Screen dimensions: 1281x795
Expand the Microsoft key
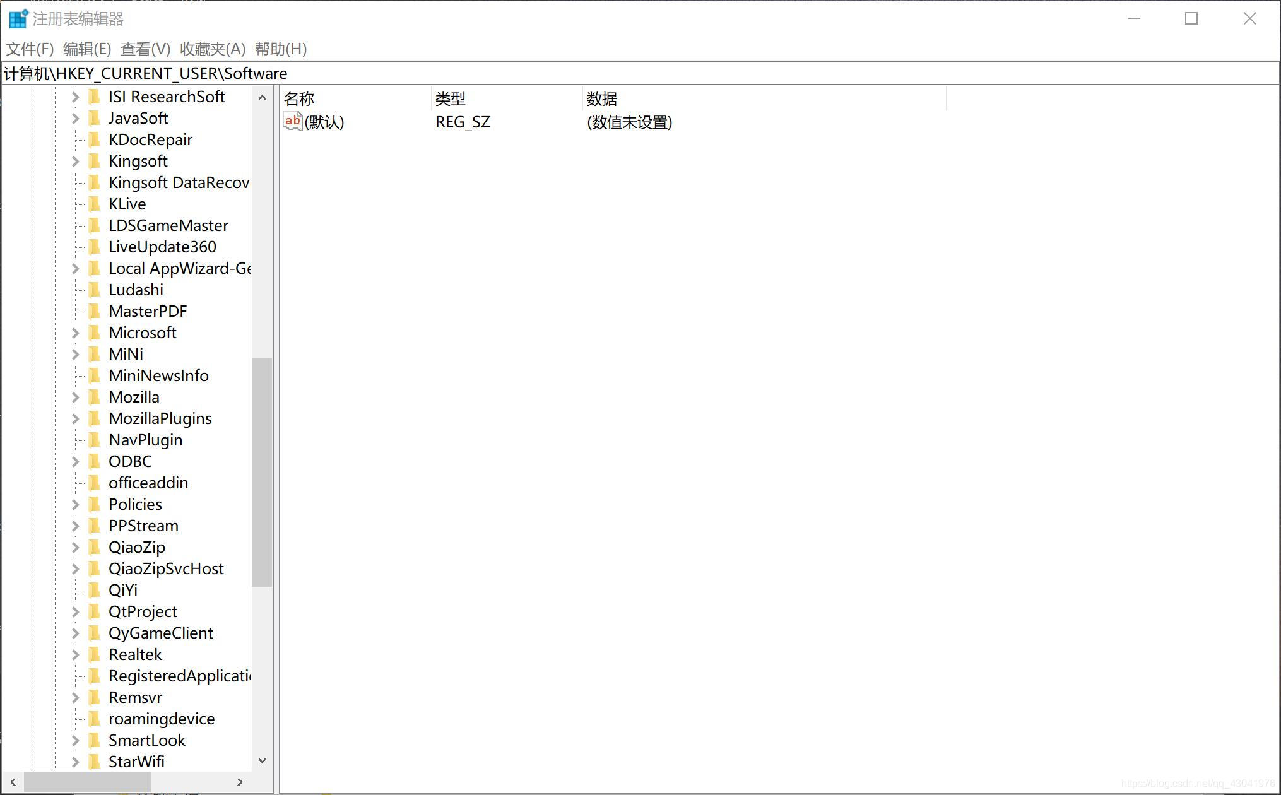coord(75,333)
